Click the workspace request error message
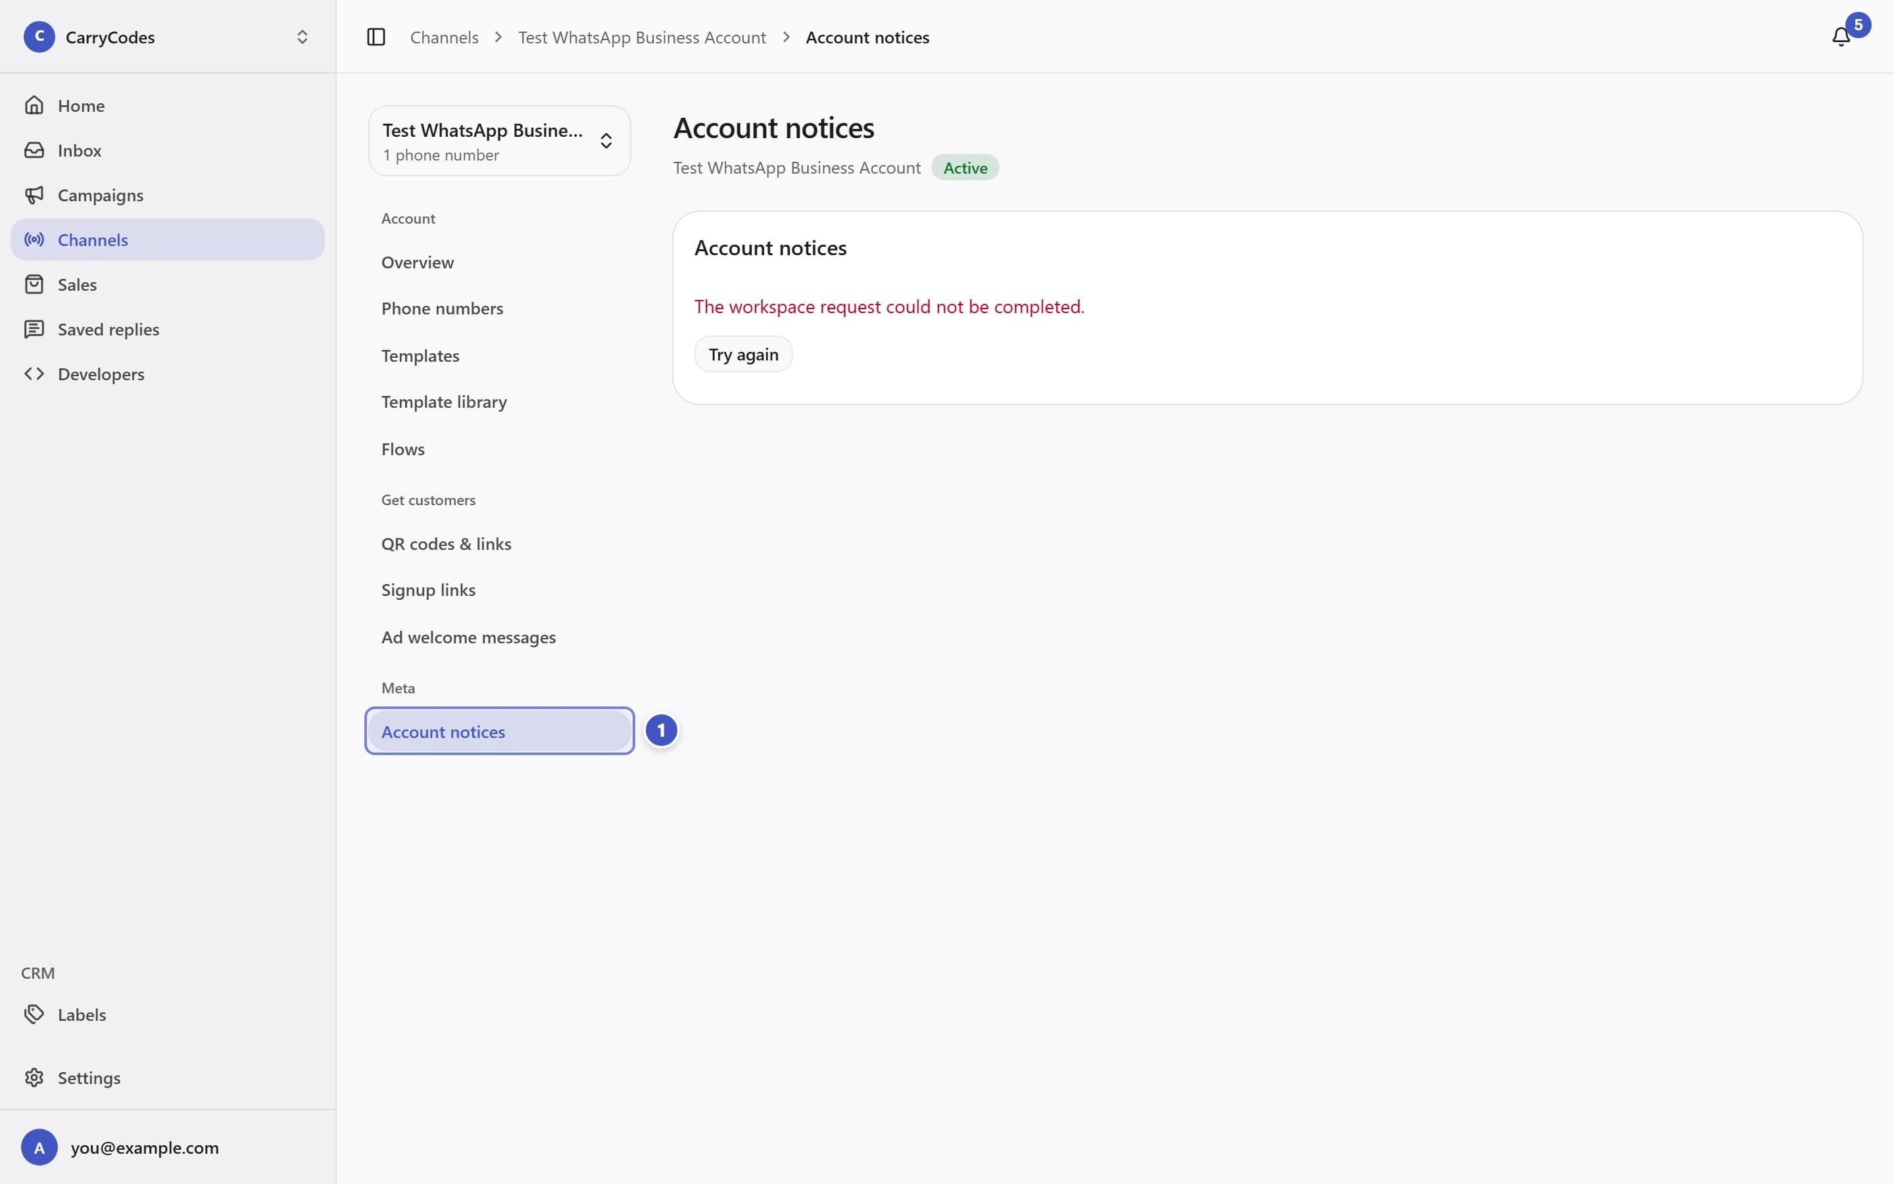 [x=889, y=306]
